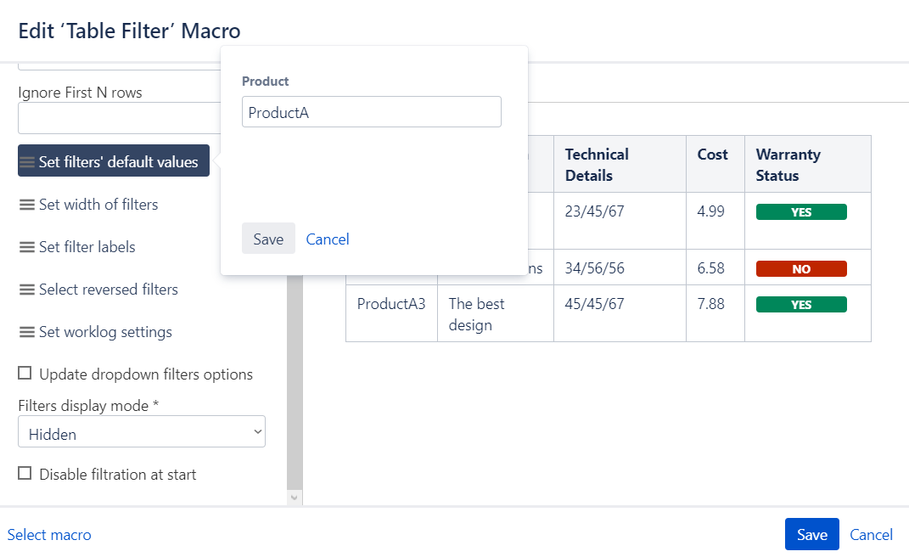909x557 pixels.
Task: Save the Product default value
Action: 268,239
